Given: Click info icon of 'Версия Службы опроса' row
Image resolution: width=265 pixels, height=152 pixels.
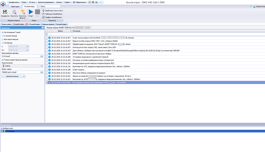Looking at the screenshot, I should click(x=49, y=41).
